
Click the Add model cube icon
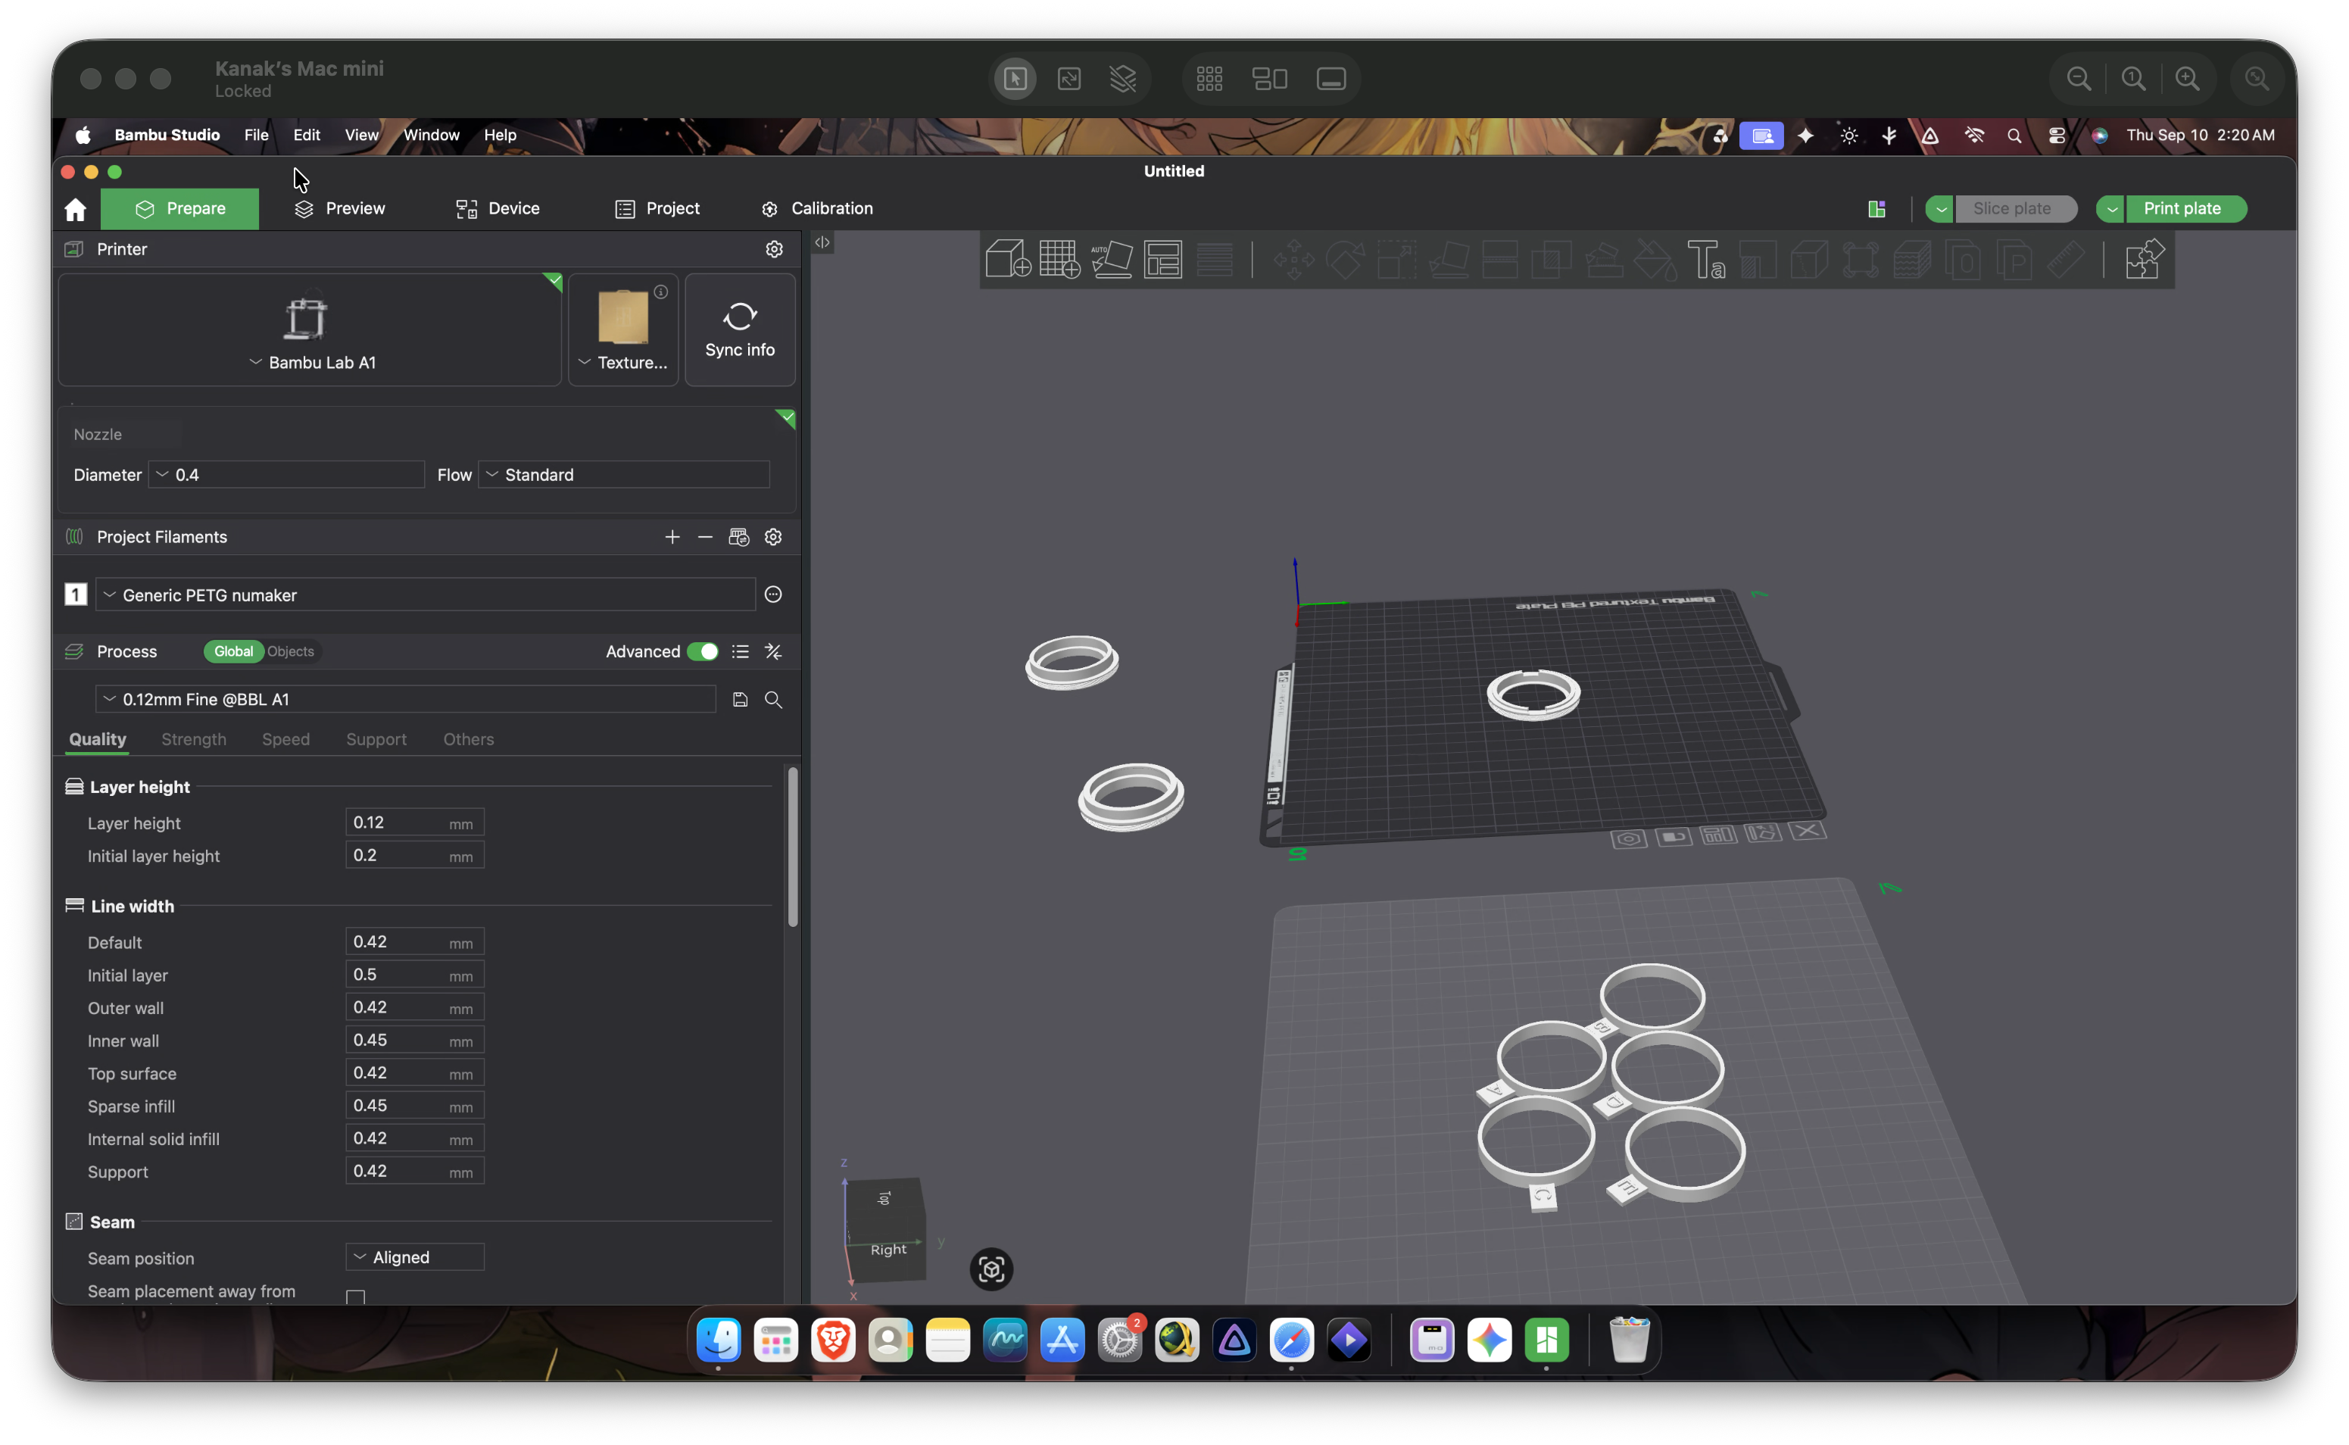tap(1008, 259)
